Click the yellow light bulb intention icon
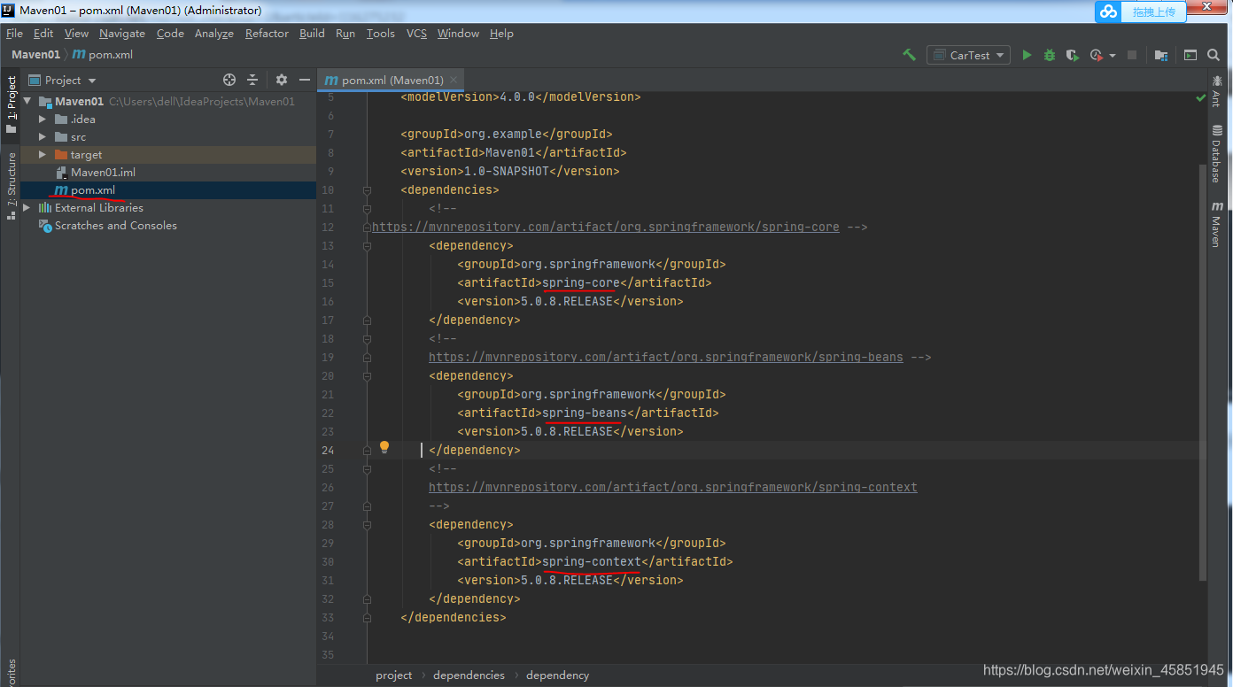The width and height of the screenshot is (1233, 687). pyautogui.click(x=384, y=447)
